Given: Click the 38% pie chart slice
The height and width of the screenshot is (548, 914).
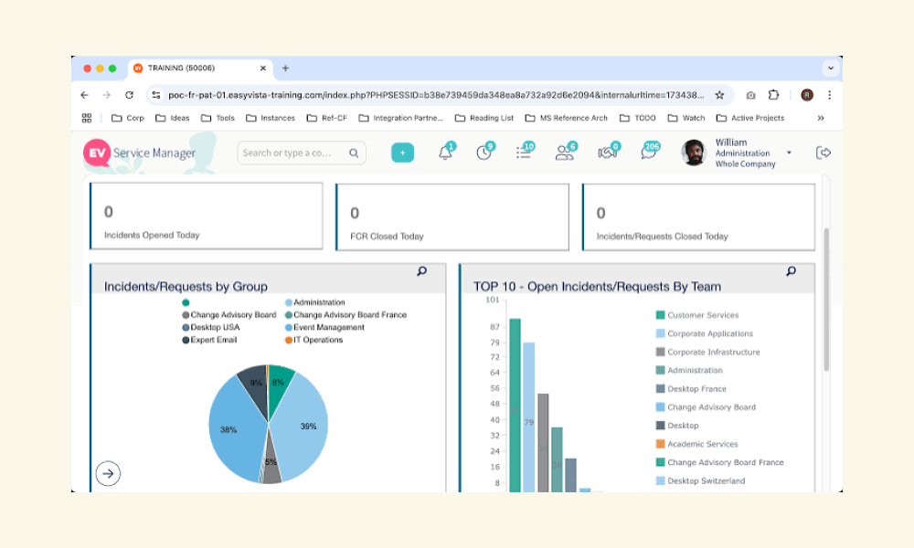Looking at the screenshot, I should point(233,428).
